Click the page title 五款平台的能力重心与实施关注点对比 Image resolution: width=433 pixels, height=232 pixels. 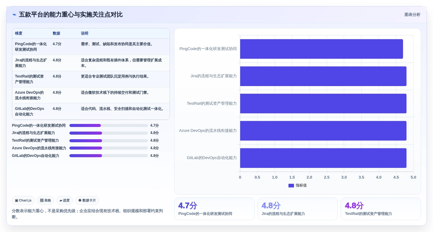[x=71, y=15]
